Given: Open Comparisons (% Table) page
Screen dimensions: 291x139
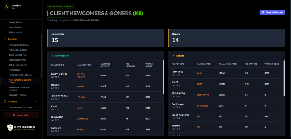Looking at the screenshot, I should (x=20, y=108).
